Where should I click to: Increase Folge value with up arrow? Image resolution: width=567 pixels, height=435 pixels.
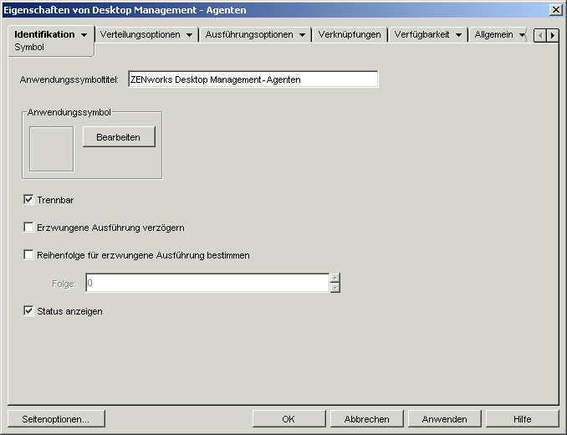[335, 278]
